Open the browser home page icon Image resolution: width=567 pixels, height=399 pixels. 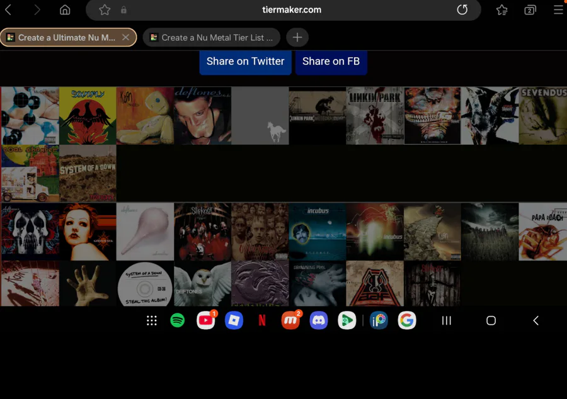pos(65,9)
